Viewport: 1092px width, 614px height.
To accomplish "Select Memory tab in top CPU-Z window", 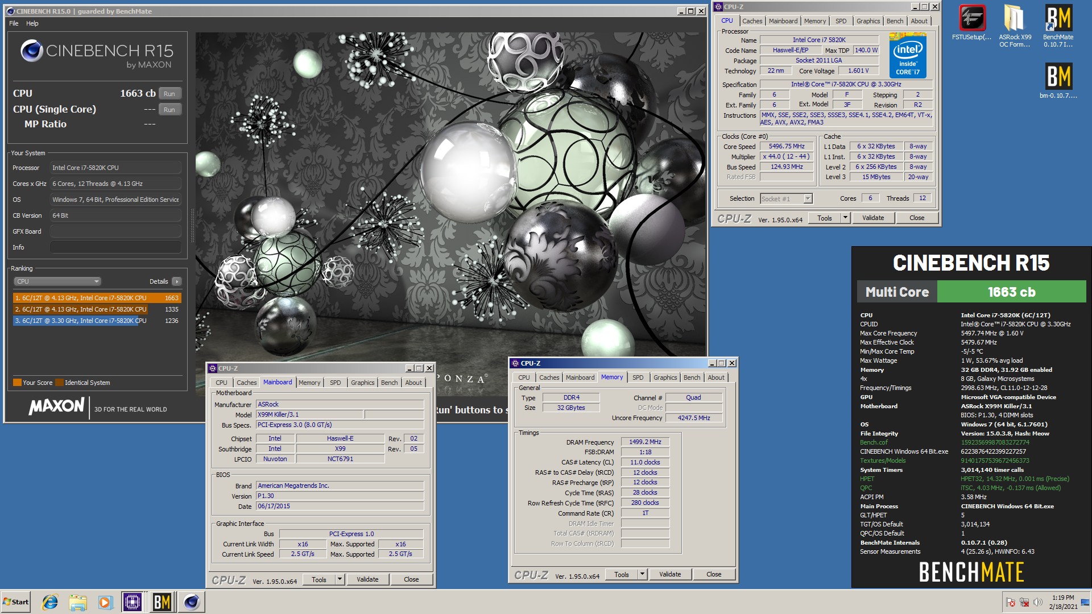I will click(814, 21).
